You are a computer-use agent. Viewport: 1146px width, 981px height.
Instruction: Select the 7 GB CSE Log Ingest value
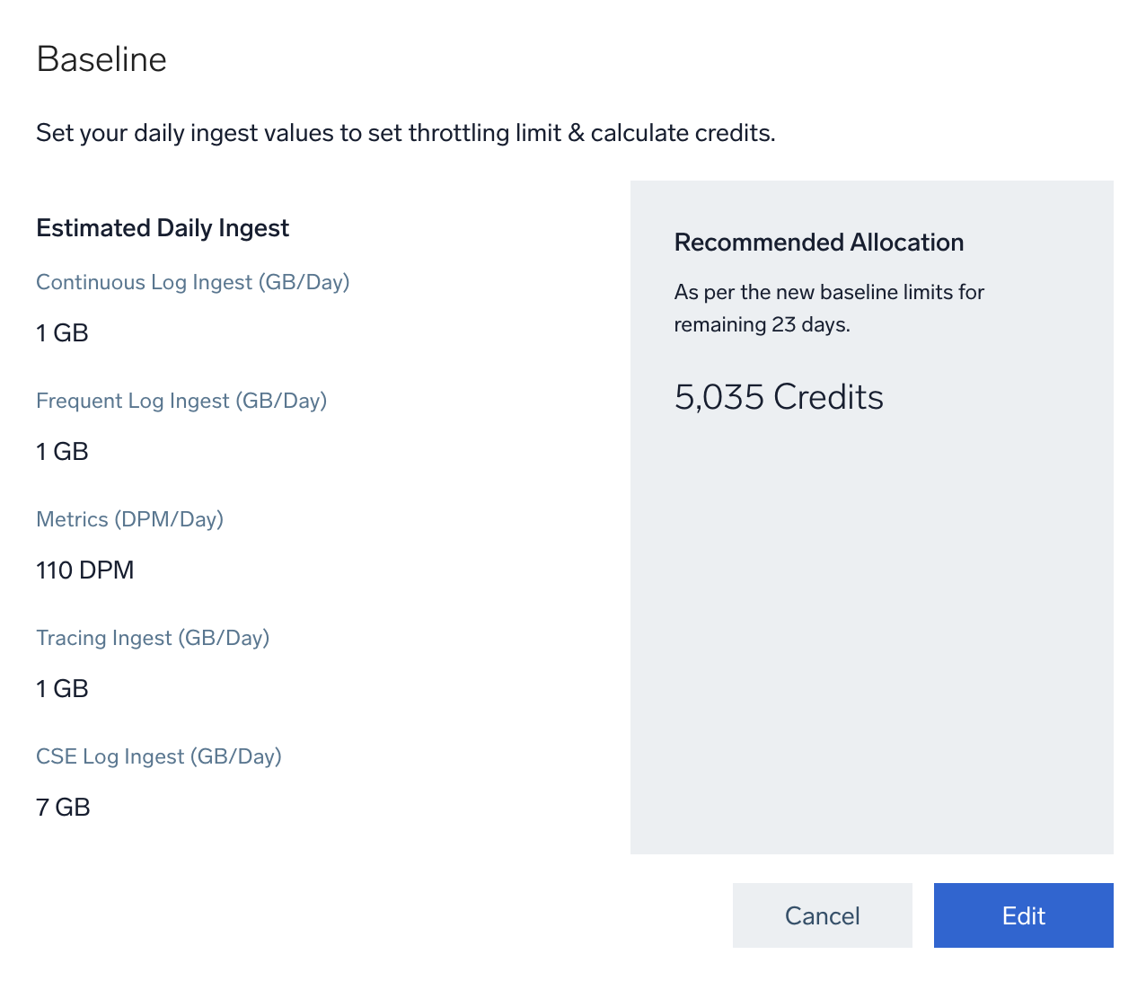(63, 808)
